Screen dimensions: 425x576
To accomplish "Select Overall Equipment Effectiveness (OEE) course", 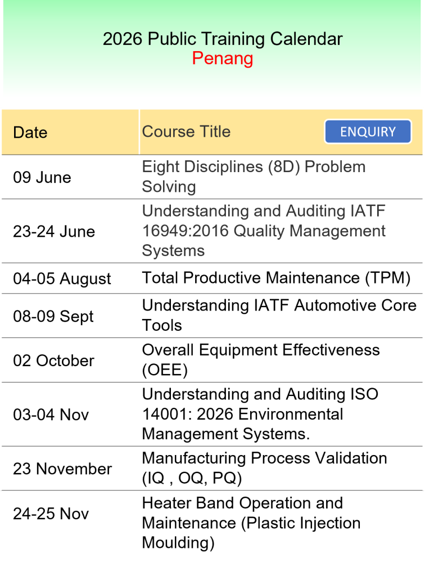I will pyautogui.click(x=261, y=359).
